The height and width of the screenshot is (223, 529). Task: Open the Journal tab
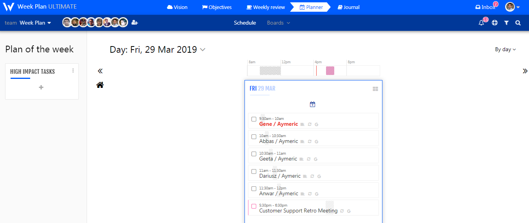point(348,7)
